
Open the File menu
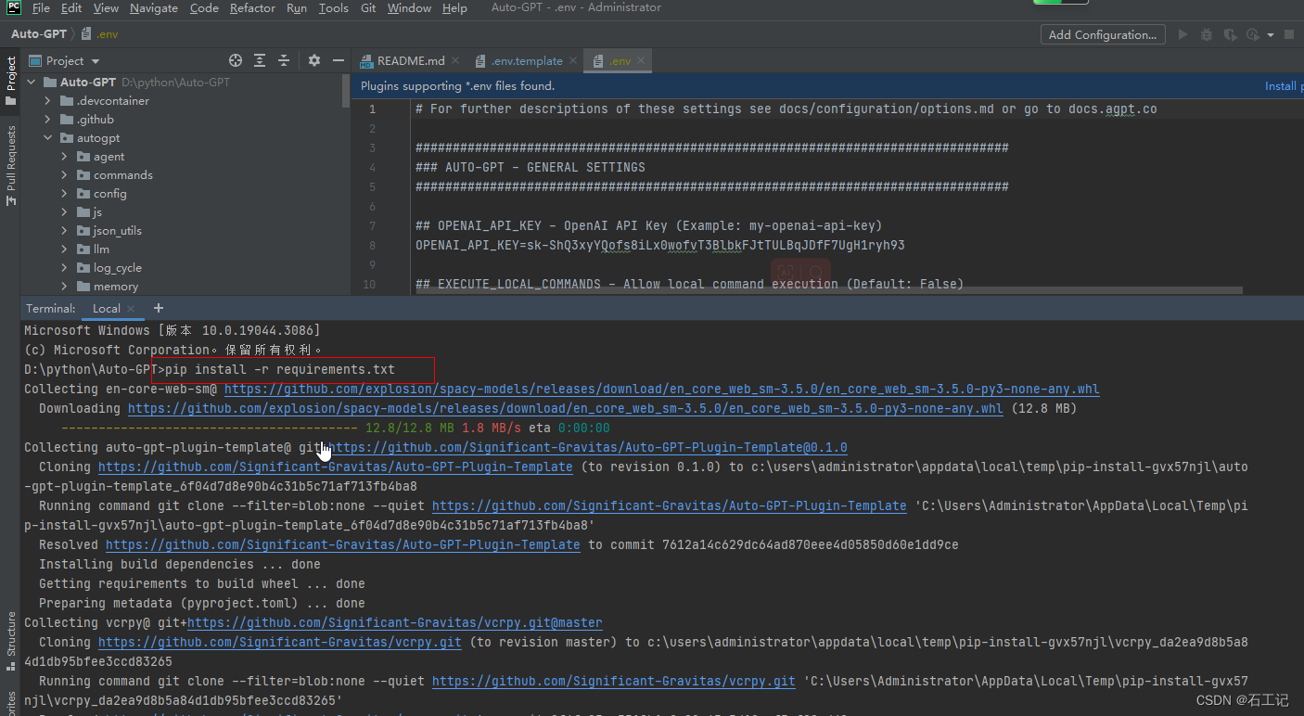[x=42, y=7]
